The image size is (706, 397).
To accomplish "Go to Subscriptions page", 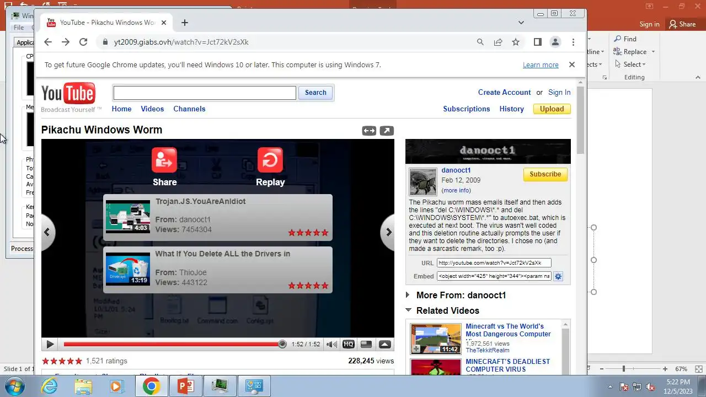I will point(467,109).
